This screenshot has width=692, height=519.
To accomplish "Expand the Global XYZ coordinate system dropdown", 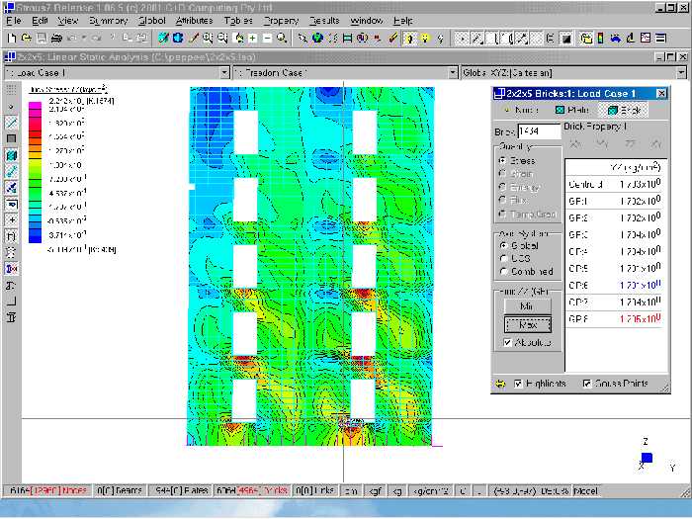I will click(x=681, y=73).
